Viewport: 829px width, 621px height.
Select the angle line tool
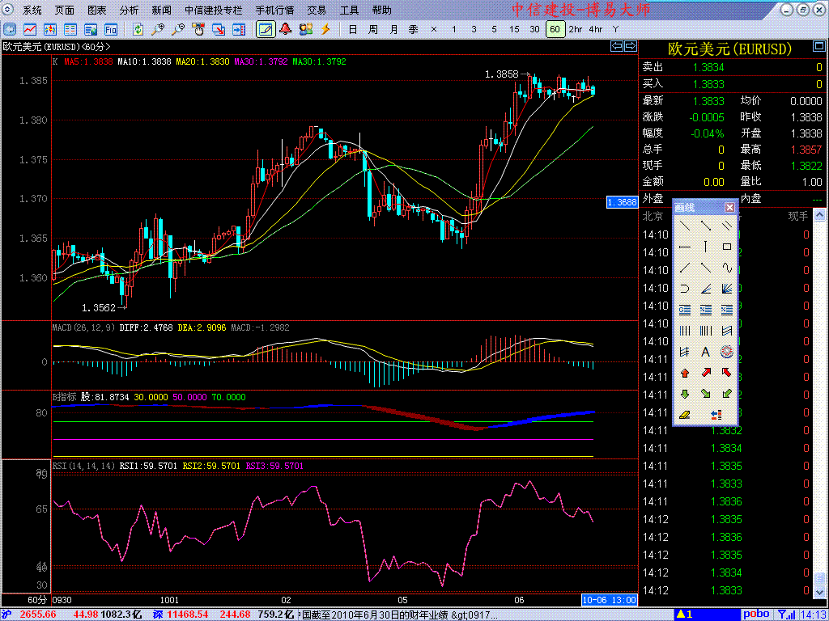click(x=705, y=289)
